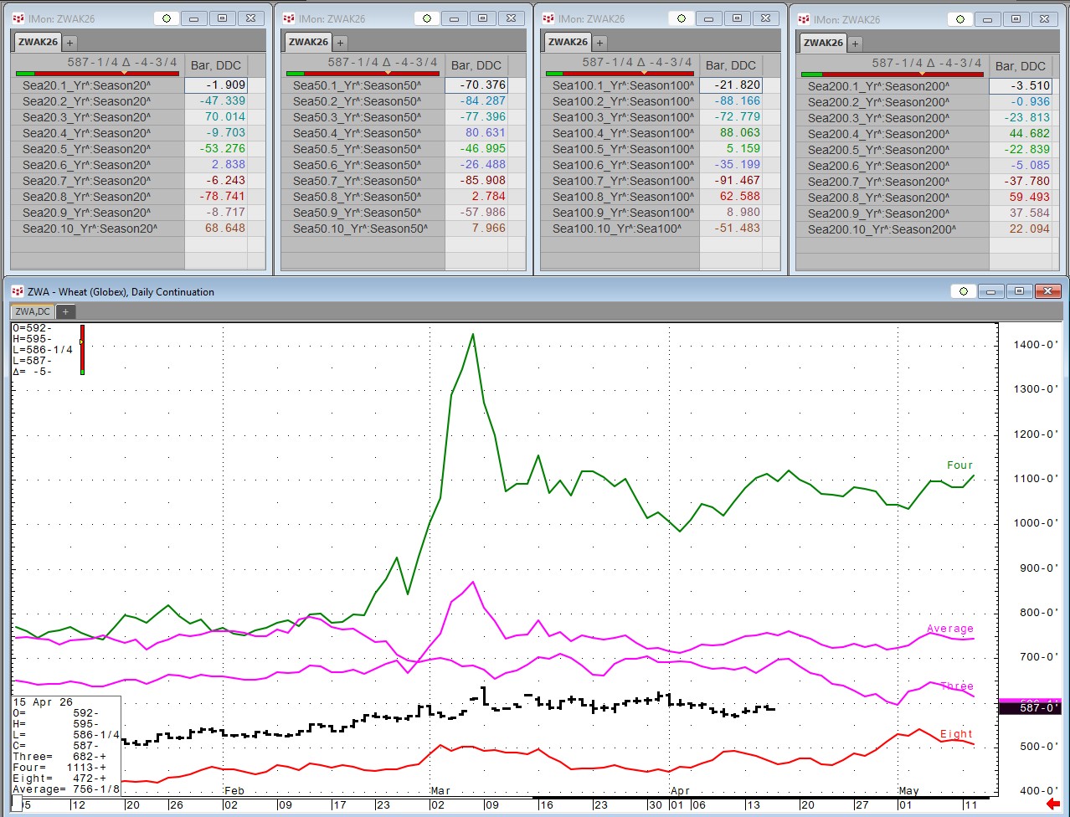The width and height of the screenshot is (1070, 817).
Task: Click the red-green range bar in Season100 monitor header
Action: point(620,74)
